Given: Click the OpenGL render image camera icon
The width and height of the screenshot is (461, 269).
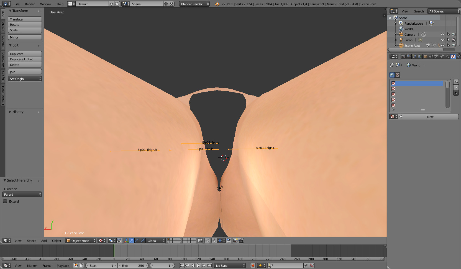Looking at the screenshot, I should pyautogui.click(x=235, y=240).
